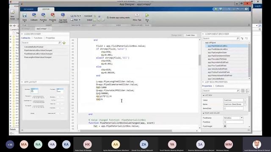The image size is (271, 152).
Task: Select participant avatar KA
Action: [x=66, y=144]
